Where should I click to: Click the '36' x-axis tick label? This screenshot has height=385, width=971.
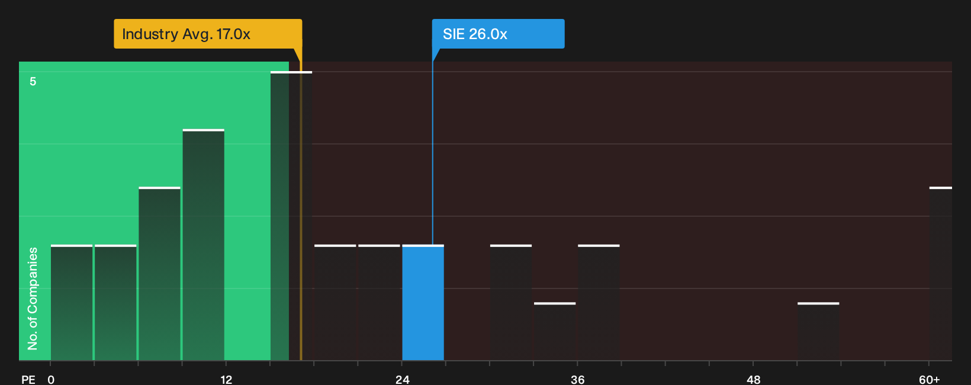(578, 379)
